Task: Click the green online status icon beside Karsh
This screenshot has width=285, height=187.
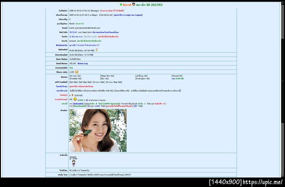Action: pos(121,4)
